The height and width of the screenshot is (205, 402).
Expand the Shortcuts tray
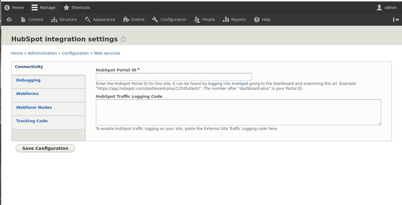tap(77, 7)
